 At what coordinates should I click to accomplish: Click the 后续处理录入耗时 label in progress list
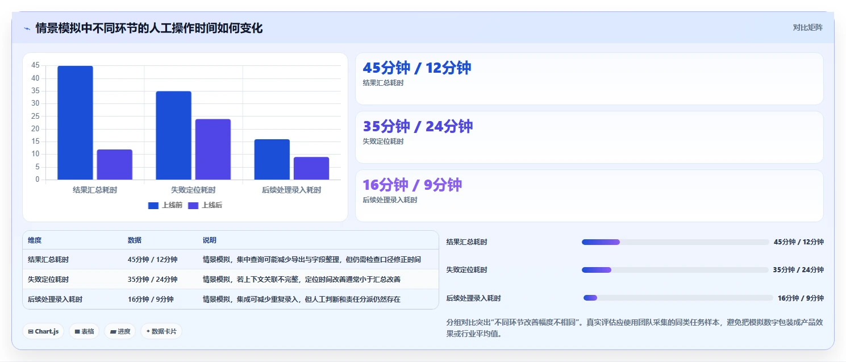point(474,298)
